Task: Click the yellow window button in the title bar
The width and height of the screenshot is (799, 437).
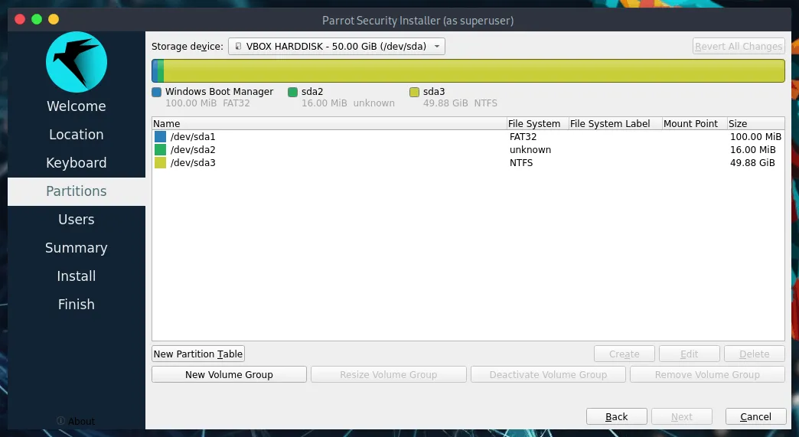Action: coord(54,19)
